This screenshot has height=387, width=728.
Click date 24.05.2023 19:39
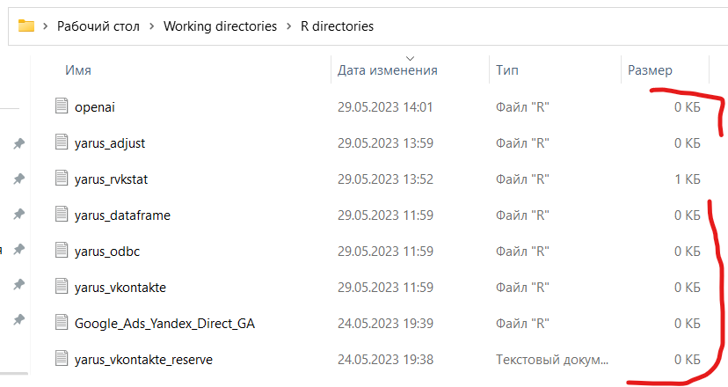click(385, 324)
